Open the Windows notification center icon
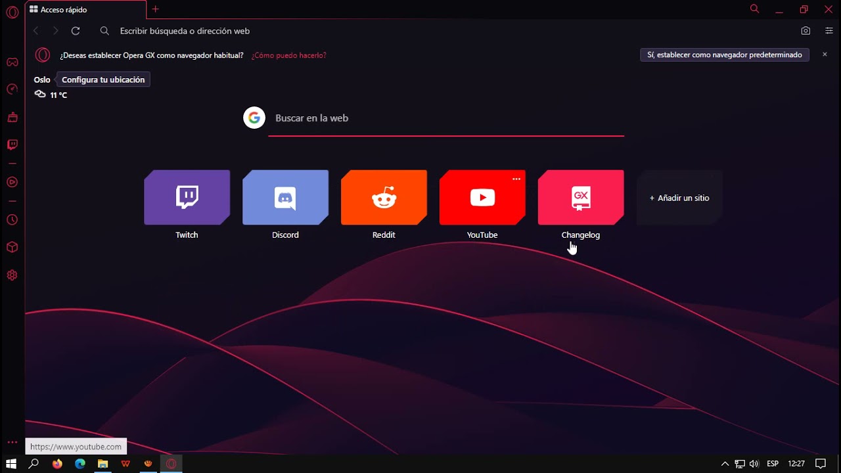 [821, 464]
